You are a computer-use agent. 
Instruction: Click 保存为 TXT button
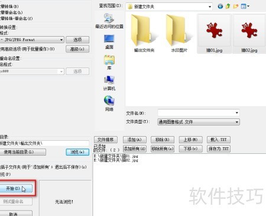[x=219, y=149]
